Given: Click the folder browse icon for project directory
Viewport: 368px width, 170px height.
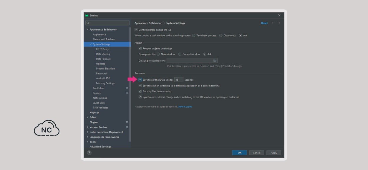Looking at the screenshot, I should 215,61.
